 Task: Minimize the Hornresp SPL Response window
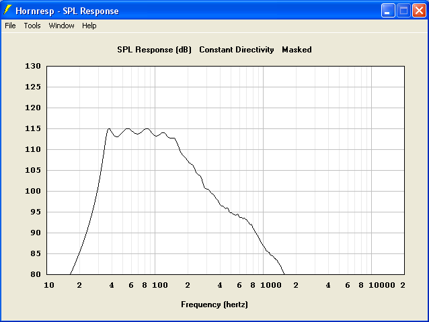tap(388, 11)
